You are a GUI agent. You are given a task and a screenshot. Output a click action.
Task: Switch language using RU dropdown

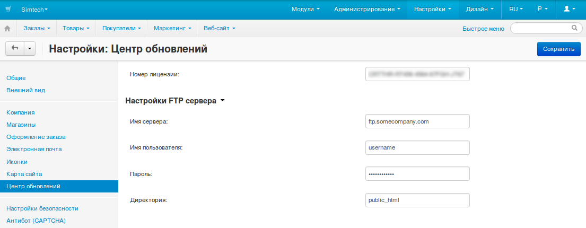click(x=515, y=10)
